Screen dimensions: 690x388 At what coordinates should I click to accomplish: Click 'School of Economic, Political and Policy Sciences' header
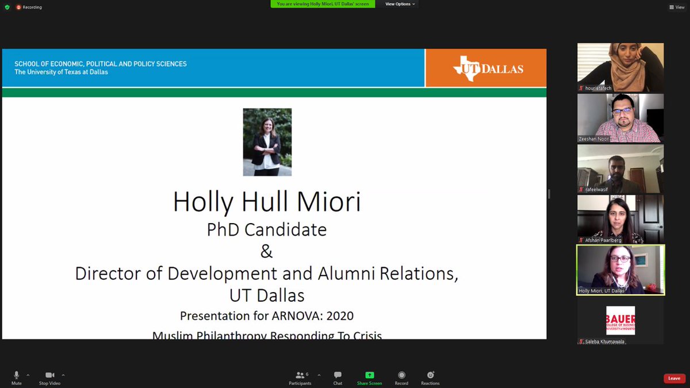(101, 64)
